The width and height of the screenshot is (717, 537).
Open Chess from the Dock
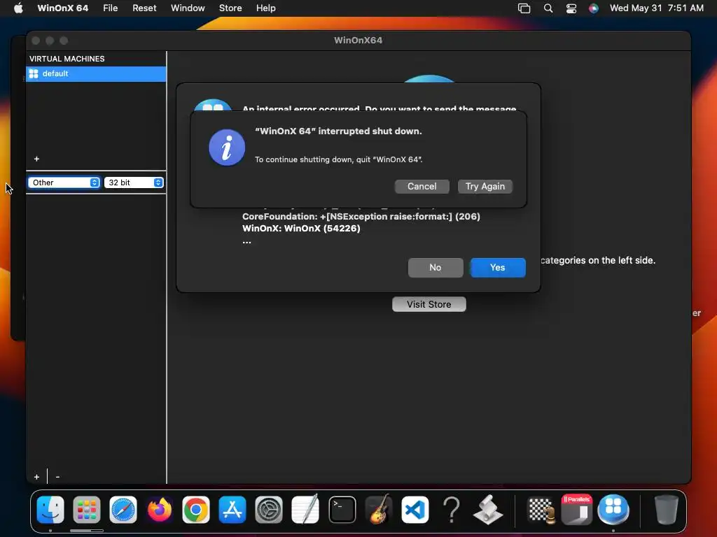coord(541,510)
